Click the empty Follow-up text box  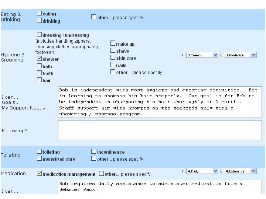(160, 130)
